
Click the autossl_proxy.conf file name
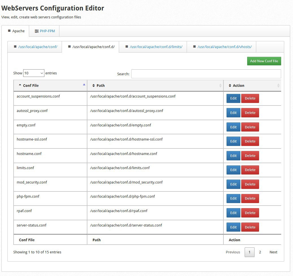click(32, 111)
